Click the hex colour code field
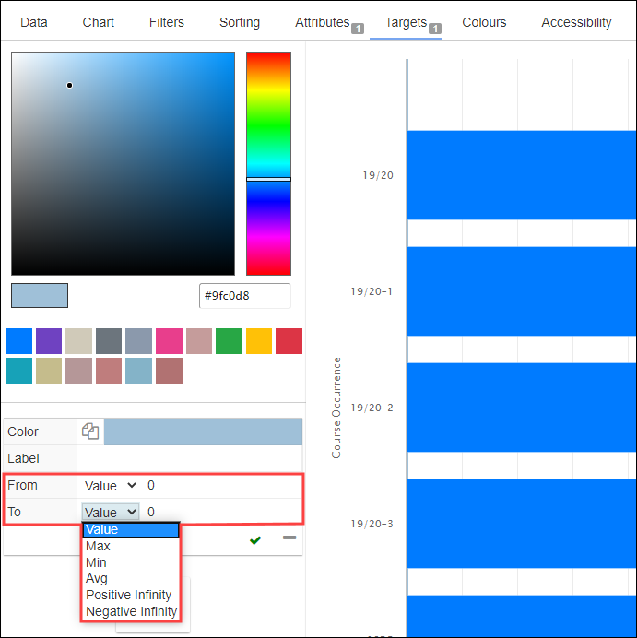This screenshot has width=637, height=638. [x=244, y=296]
